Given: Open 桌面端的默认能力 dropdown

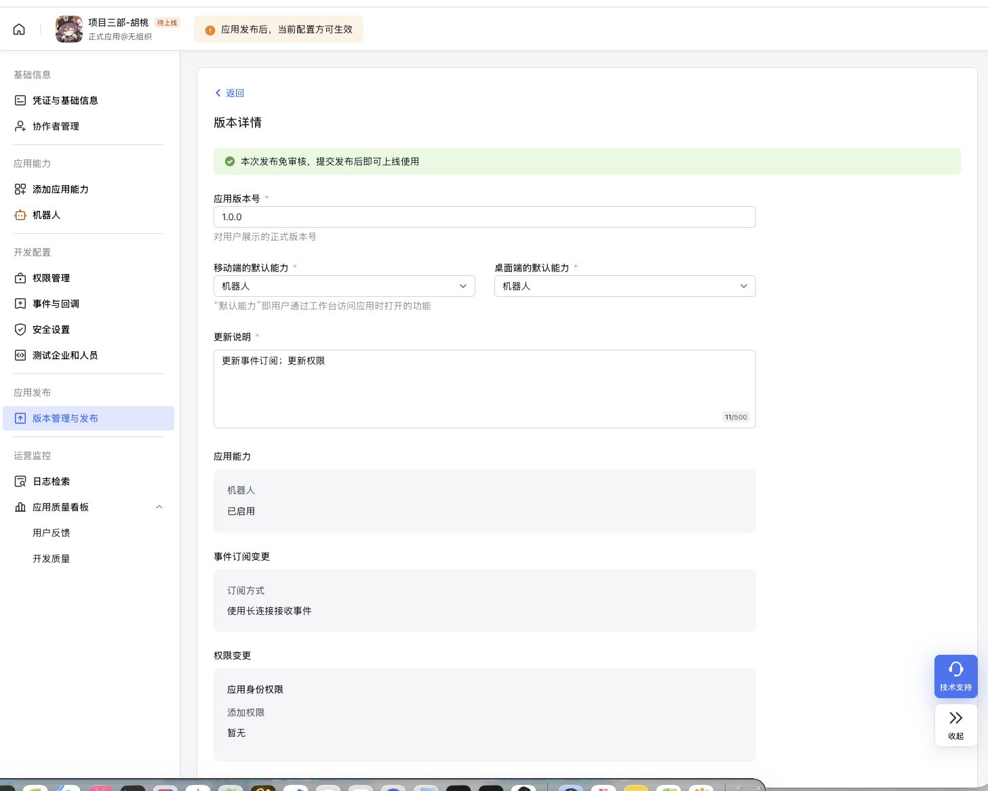Looking at the screenshot, I should (x=625, y=286).
